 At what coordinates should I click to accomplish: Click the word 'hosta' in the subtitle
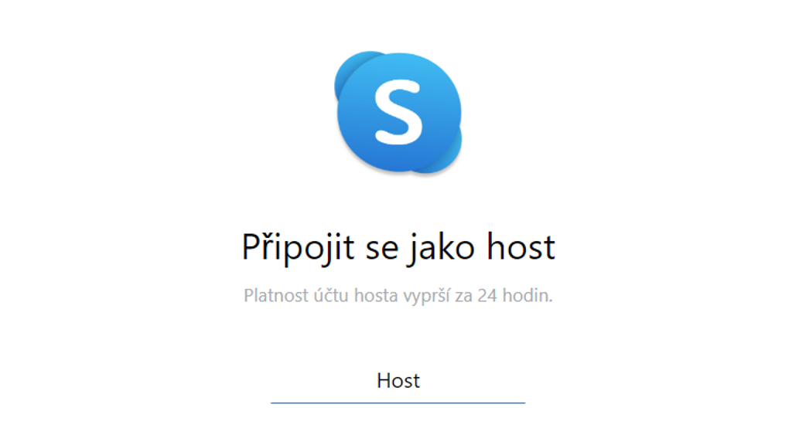tap(376, 295)
